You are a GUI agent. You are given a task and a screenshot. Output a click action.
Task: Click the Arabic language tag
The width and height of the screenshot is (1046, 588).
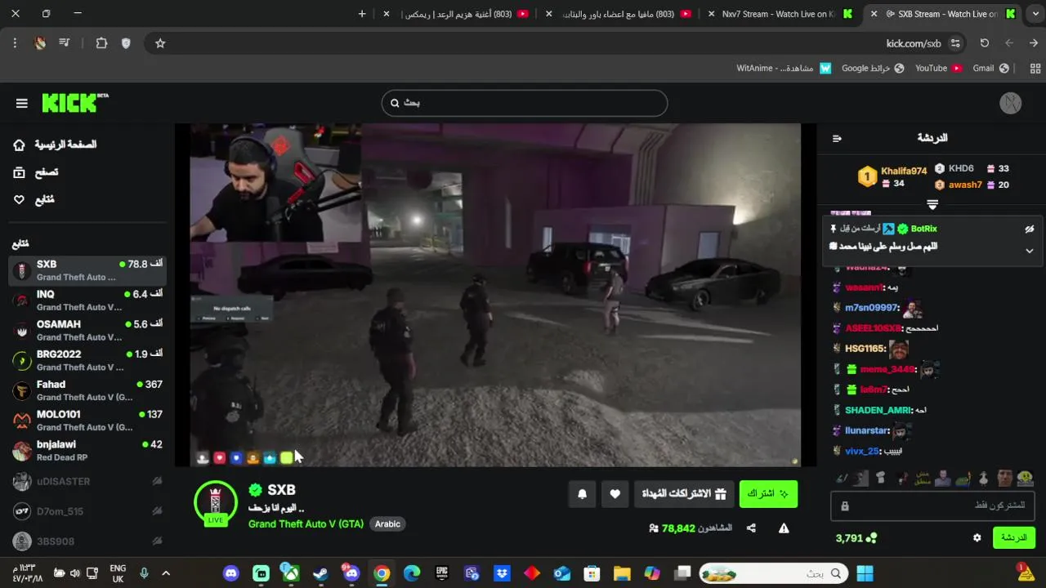point(387,523)
